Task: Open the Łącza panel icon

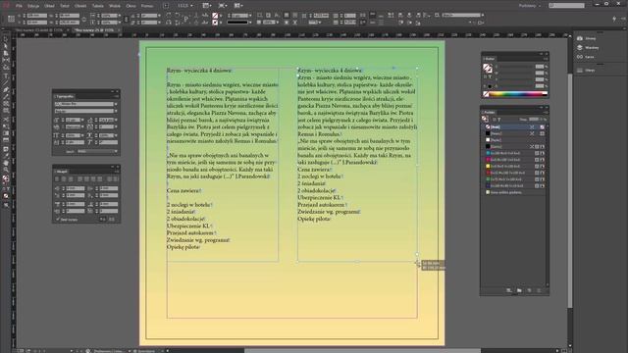Action: point(580,57)
